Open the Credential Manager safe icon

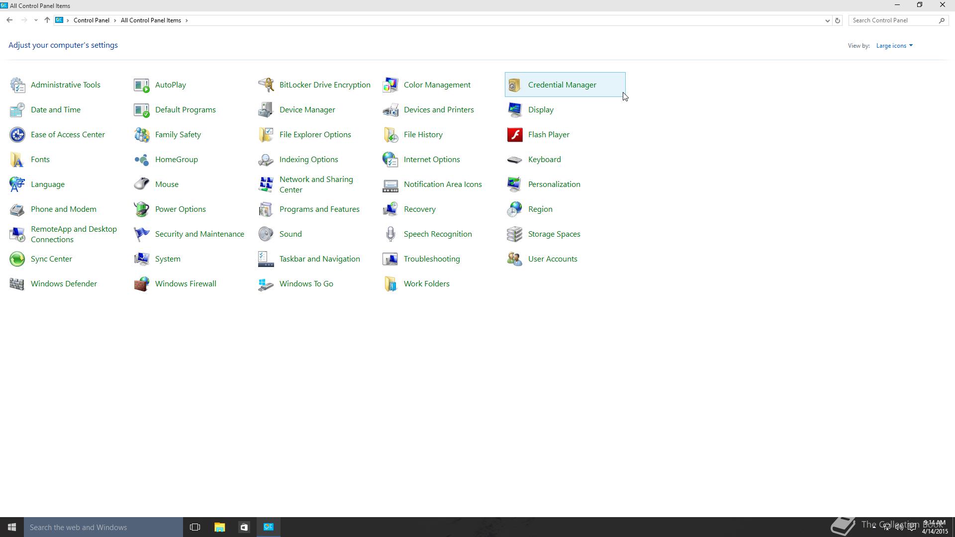515,85
